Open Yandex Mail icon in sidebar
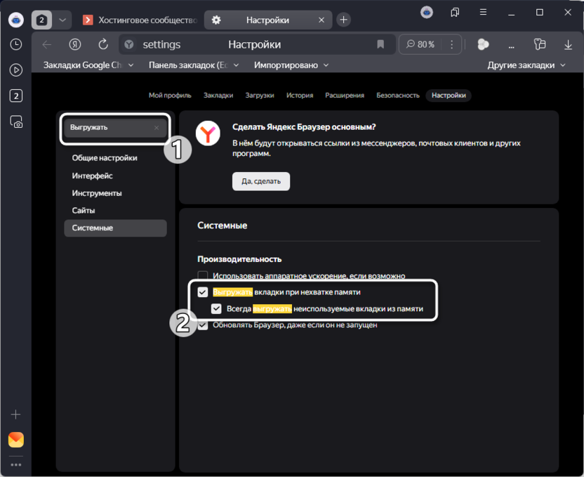Viewport: 584px width, 477px height. [x=16, y=440]
